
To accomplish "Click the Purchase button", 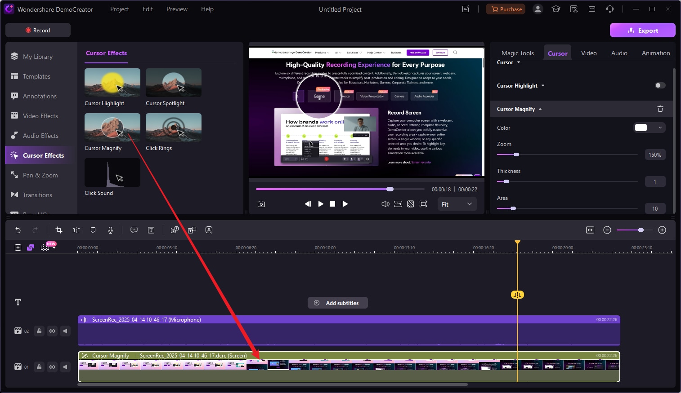I will click(x=506, y=9).
